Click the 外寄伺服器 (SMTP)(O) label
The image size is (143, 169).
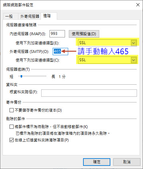pos(29,52)
